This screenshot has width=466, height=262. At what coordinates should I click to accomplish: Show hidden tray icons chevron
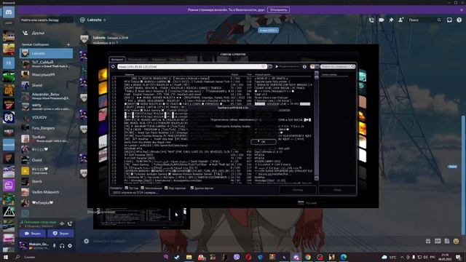pos(402,257)
